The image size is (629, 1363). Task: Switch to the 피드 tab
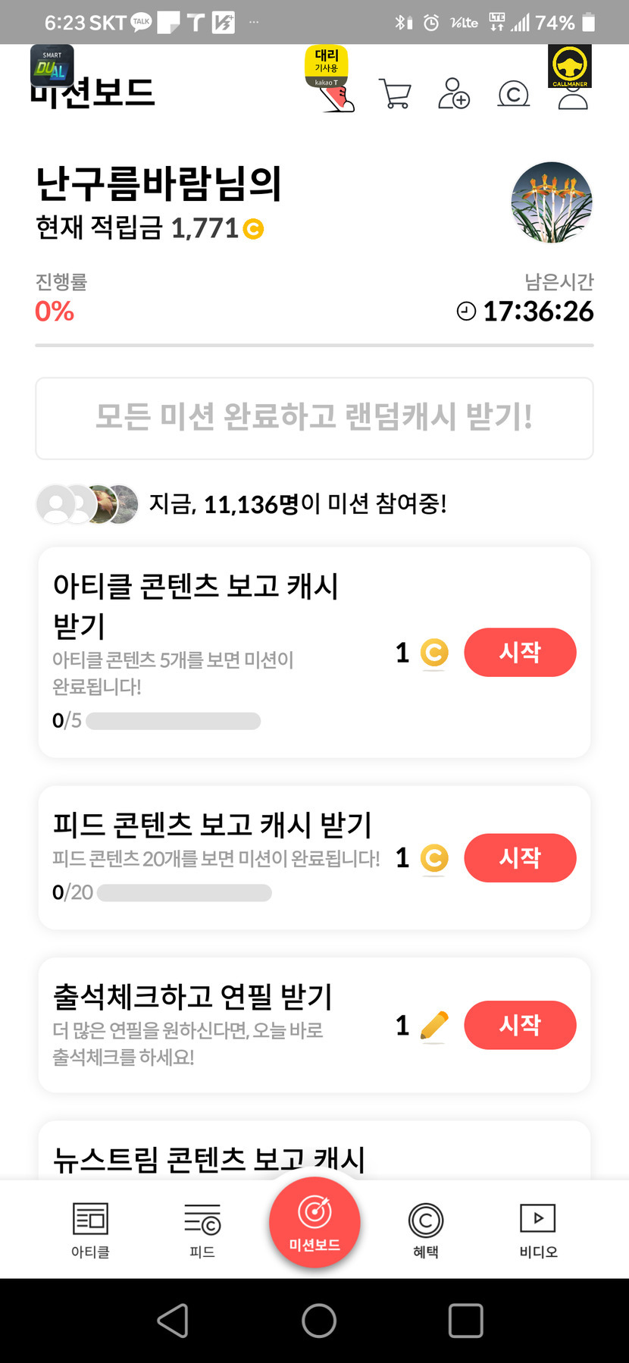(202, 1230)
